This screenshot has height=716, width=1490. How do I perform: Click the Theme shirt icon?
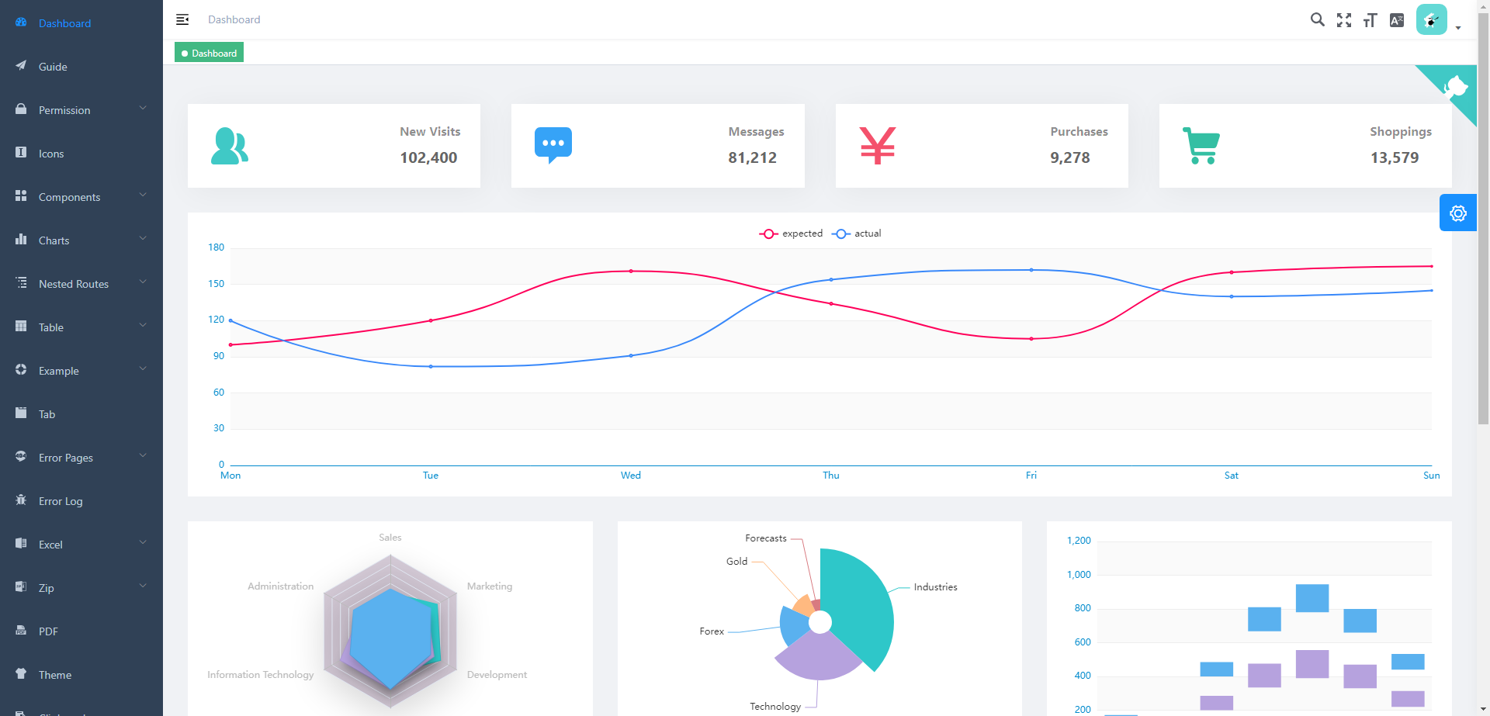pyautogui.click(x=21, y=674)
